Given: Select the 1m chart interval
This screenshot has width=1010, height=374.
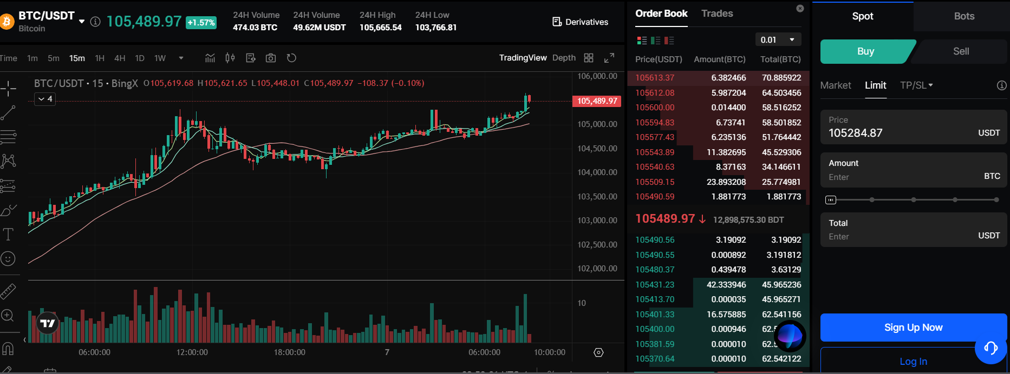Looking at the screenshot, I should pyautogui.click(x=32, y=58).
